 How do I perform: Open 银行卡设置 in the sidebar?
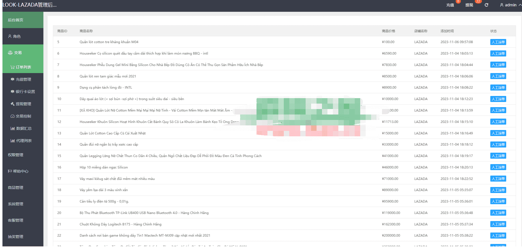click(x=25, y=92)
